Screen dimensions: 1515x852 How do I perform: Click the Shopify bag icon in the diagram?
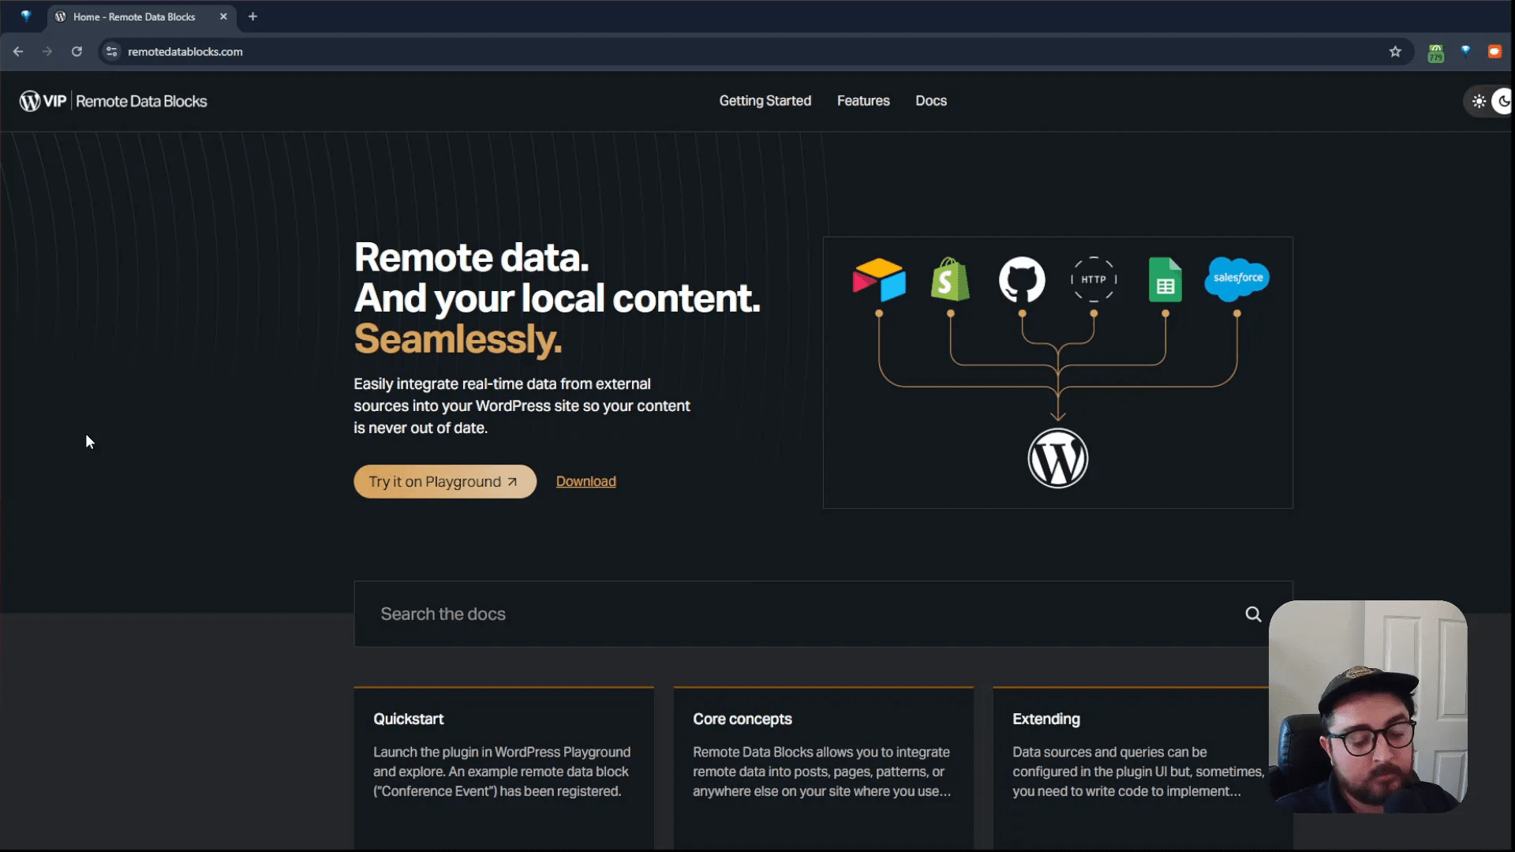pyautogui.click(x=950, y=280)
